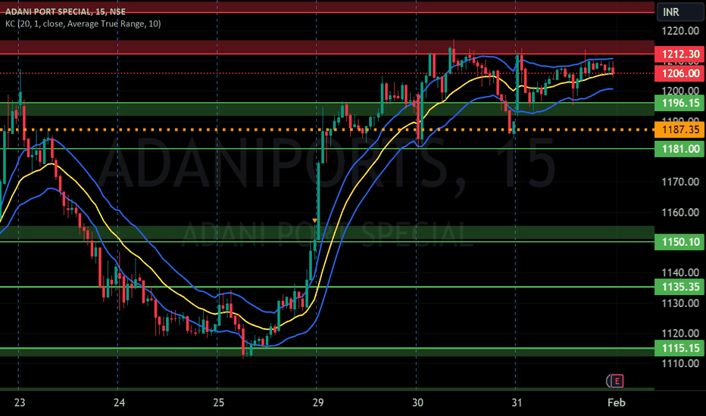The height and width of the screenshot is (416, 706).
Task: Select the 1181.00 green level label
Action: tap(680, 149)
